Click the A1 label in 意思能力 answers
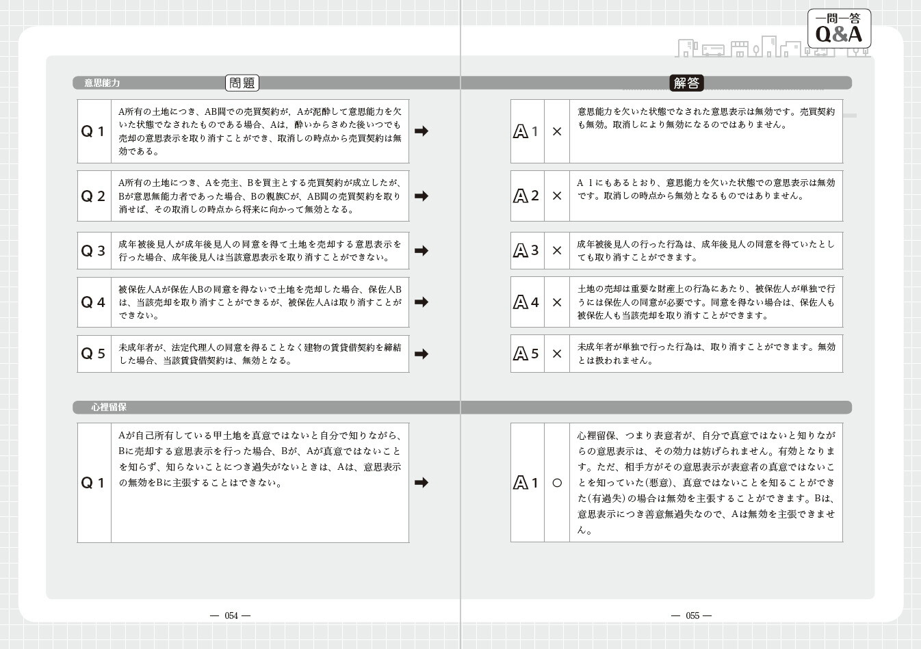Viewport: 921px width, 649px height. (x=526, y=131)
